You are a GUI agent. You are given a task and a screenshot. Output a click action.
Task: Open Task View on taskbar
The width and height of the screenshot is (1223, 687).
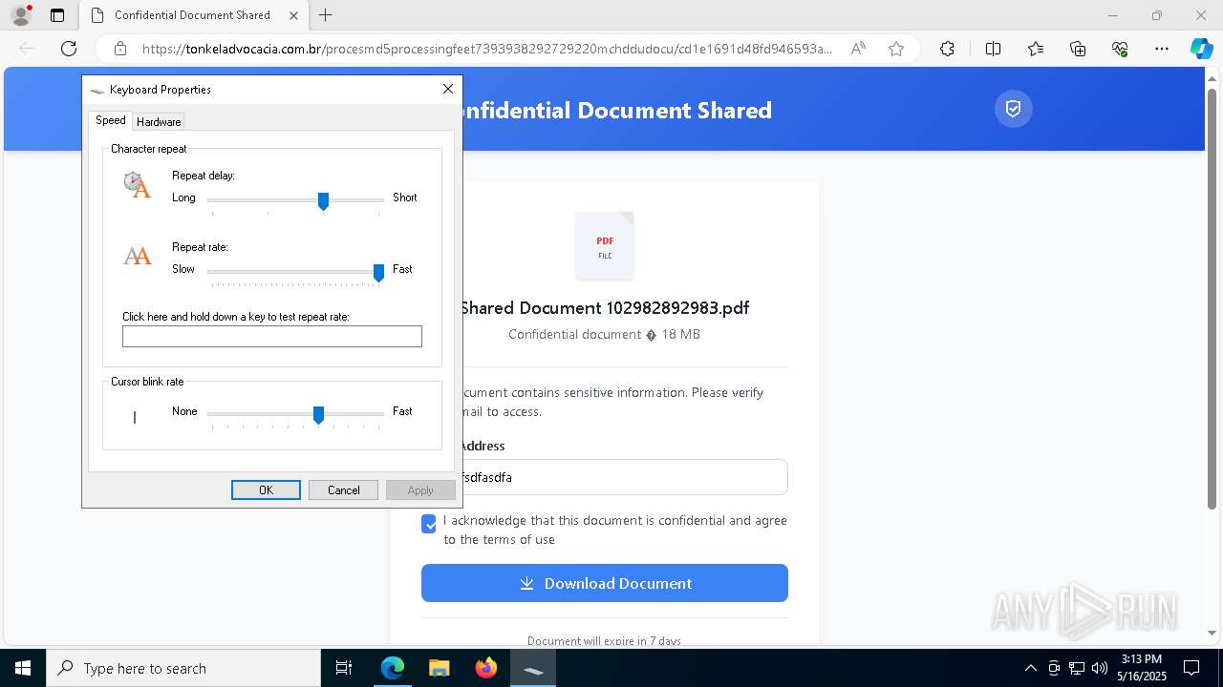click(344, 668)
